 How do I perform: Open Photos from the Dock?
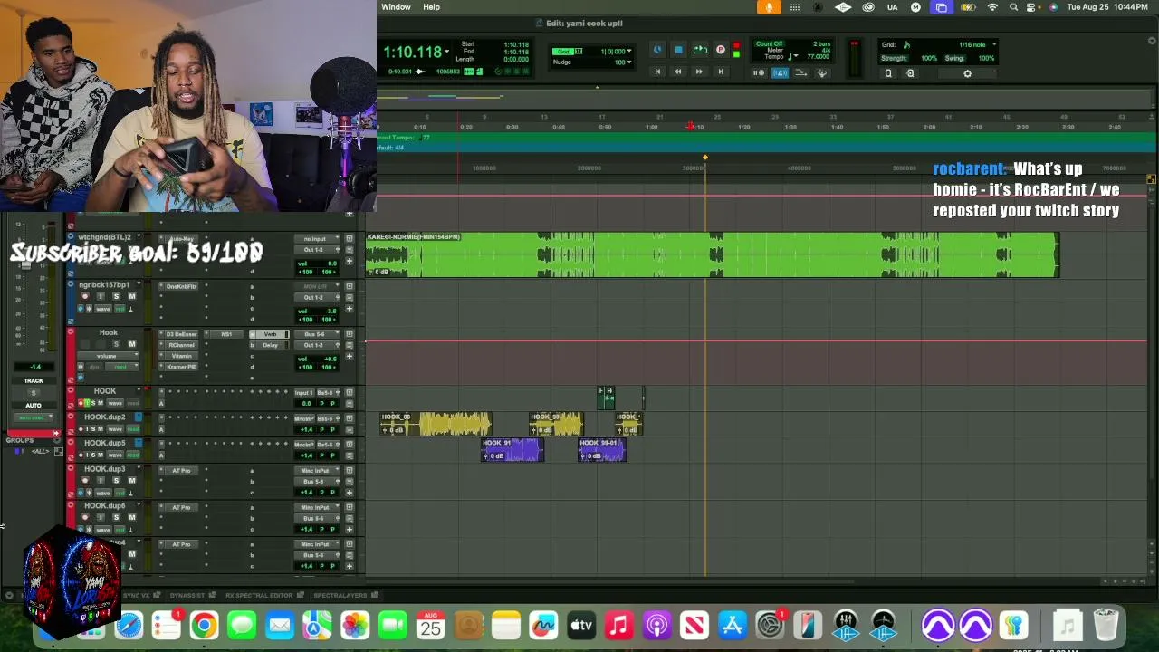click(x=355, y=625)
